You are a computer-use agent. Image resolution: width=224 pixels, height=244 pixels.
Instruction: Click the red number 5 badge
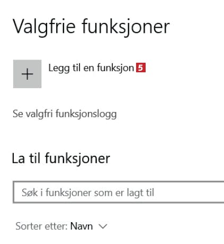(141, 68)
